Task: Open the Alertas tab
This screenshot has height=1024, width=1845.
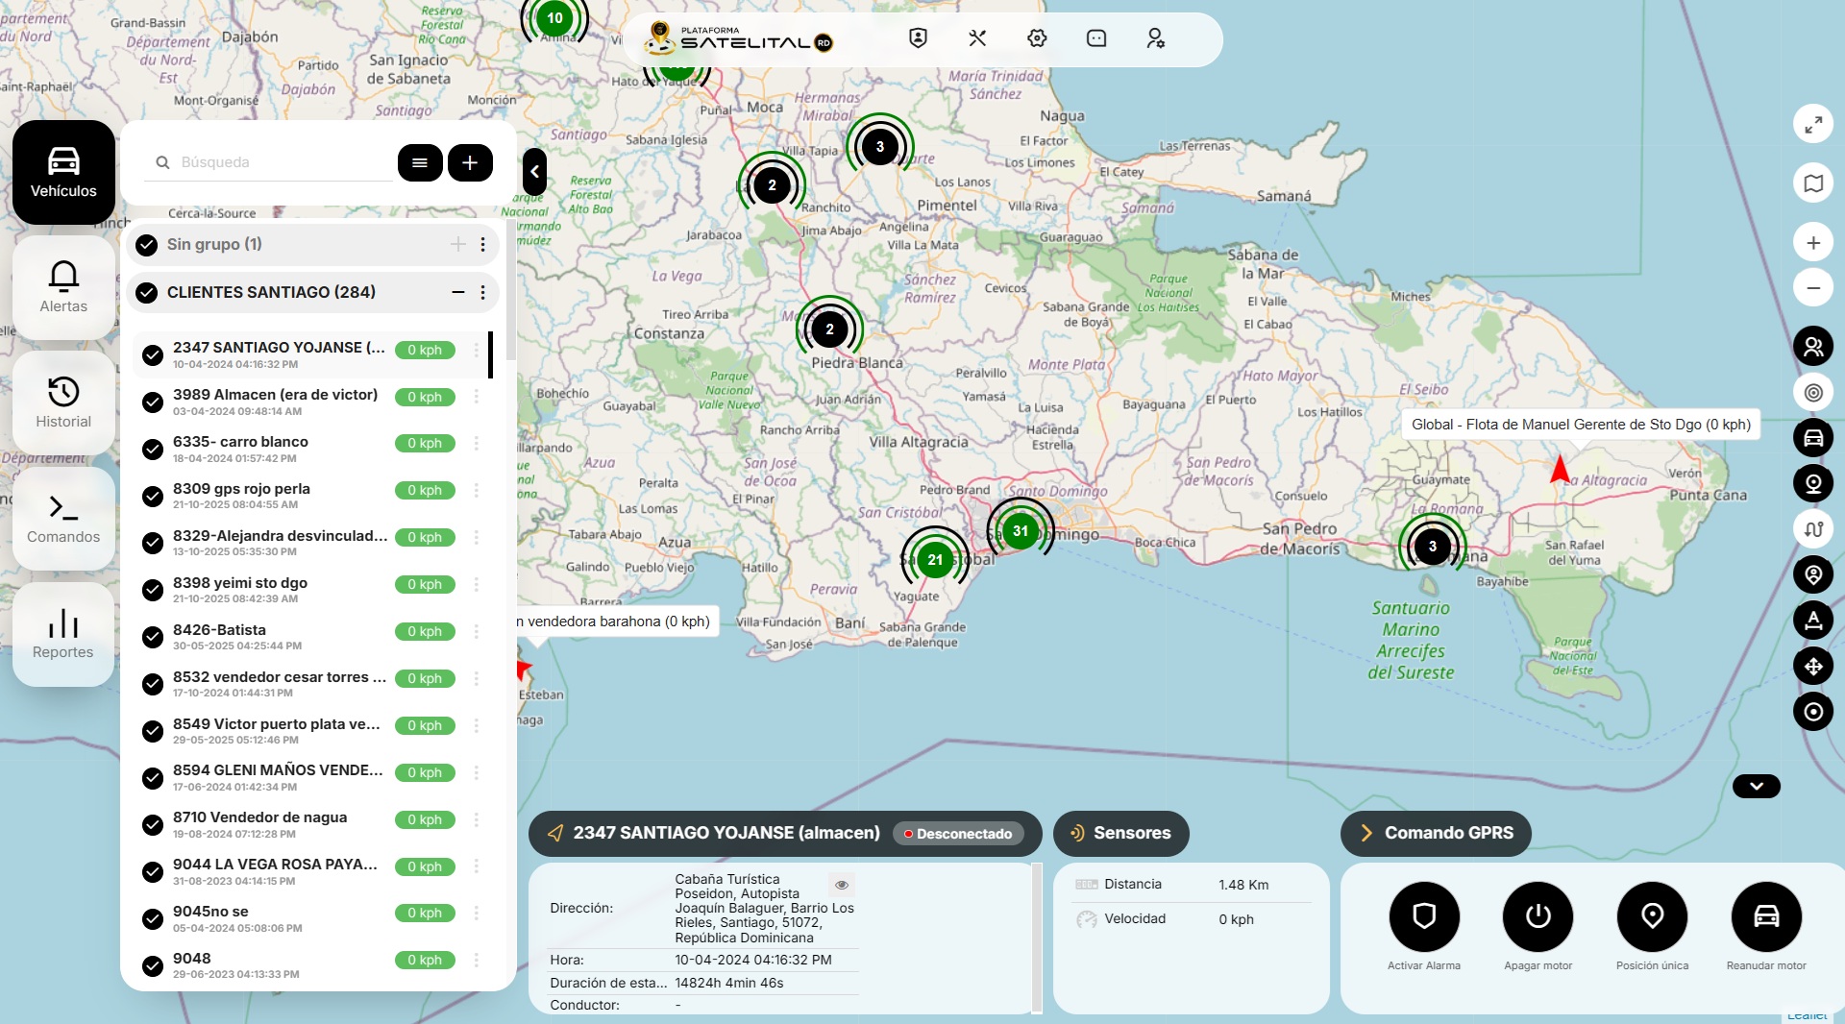Action: click(x=63, y=287)
